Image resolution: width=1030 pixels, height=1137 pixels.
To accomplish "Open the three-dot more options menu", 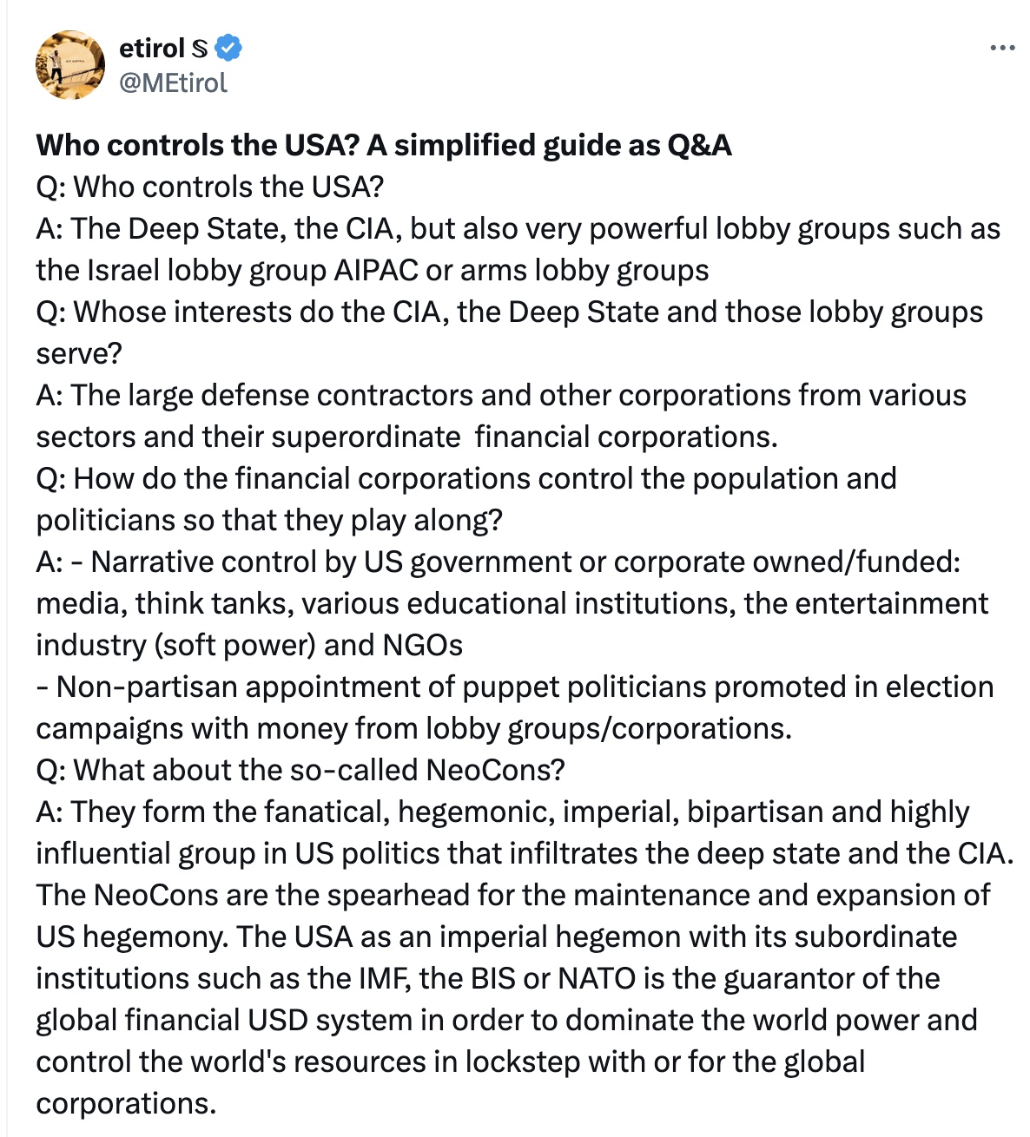I will [1001, 49].
